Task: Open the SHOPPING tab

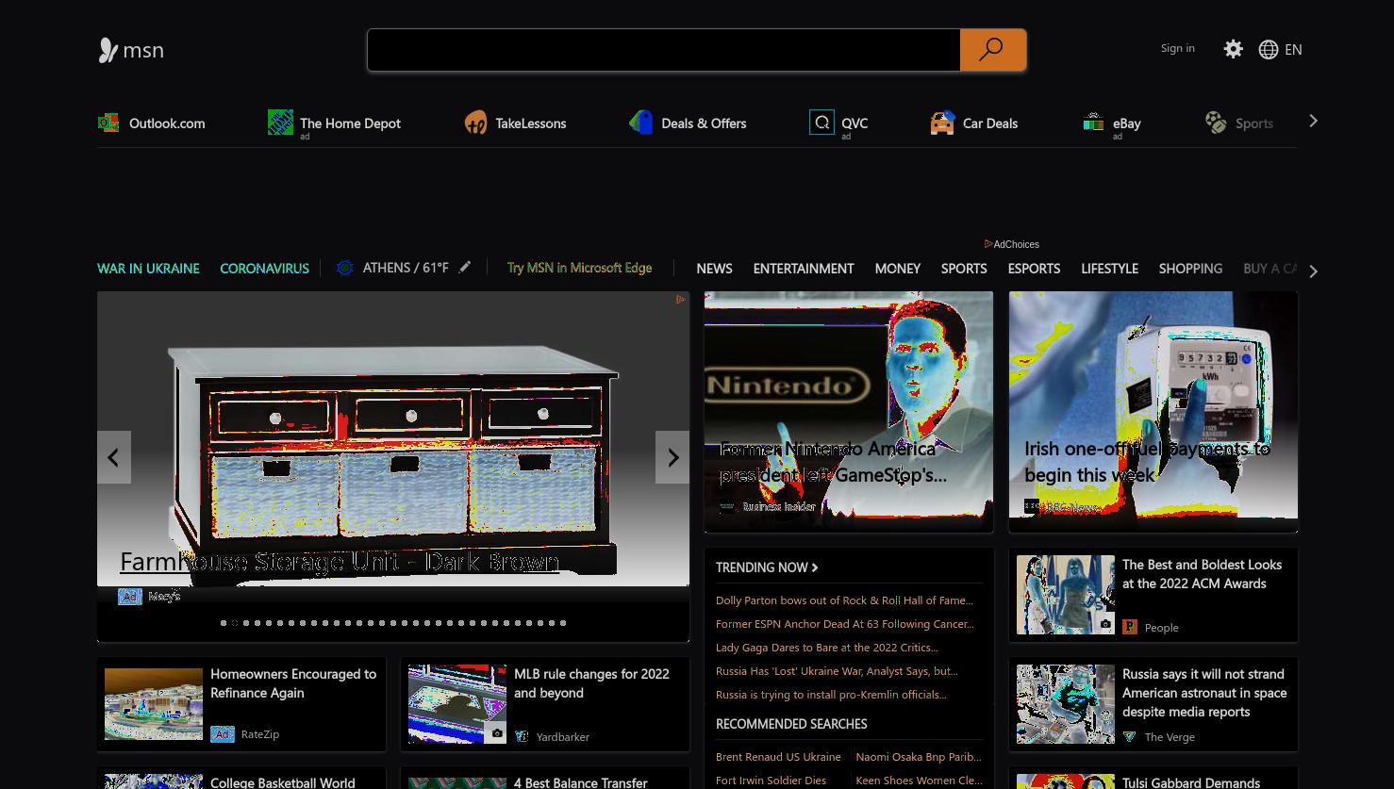Action: (1190, 268)
